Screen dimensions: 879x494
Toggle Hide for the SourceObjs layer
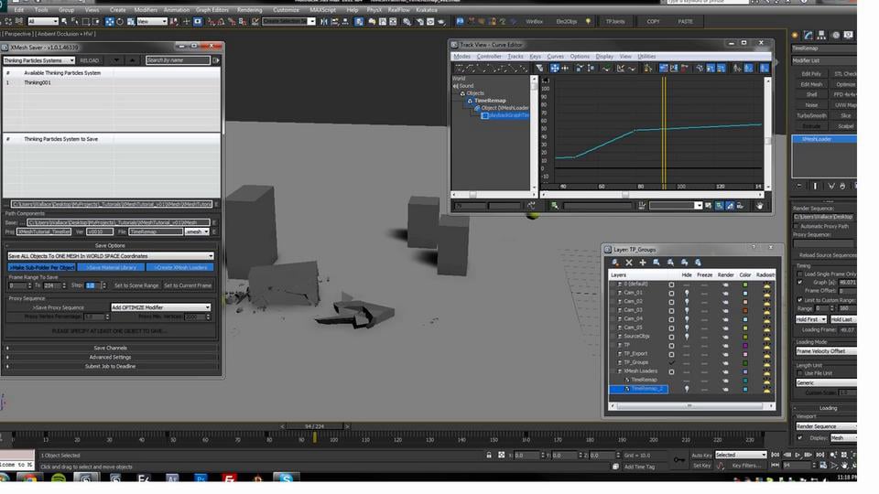[x=687, y=336]
